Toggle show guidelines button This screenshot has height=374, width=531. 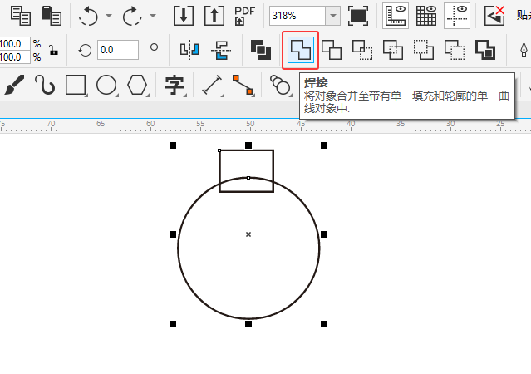[x=457, y=16]
